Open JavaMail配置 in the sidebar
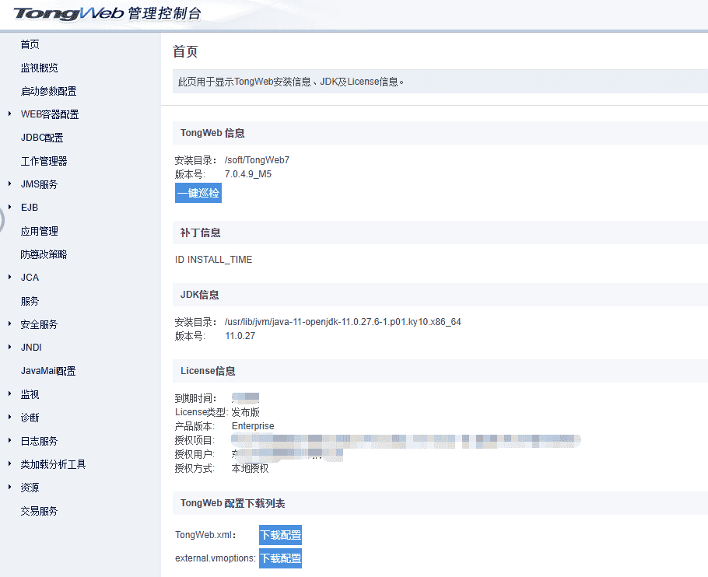 (x=48, y=371)
